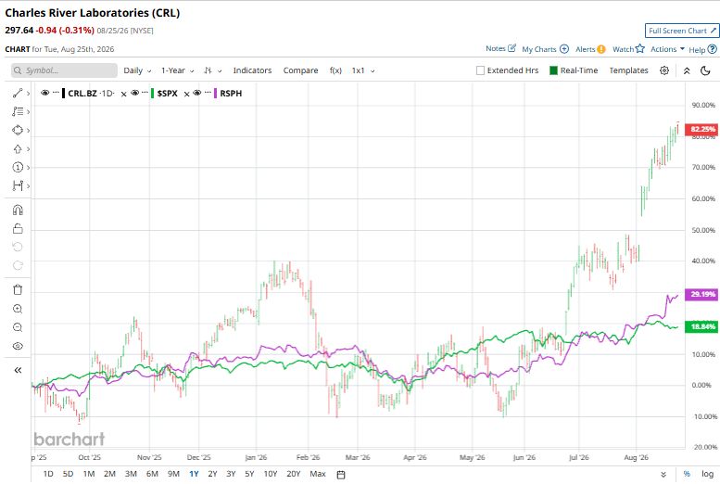The image size is (720, 484).
Task: Expand trend line tool submenu arrow
Action: (28, 94)
